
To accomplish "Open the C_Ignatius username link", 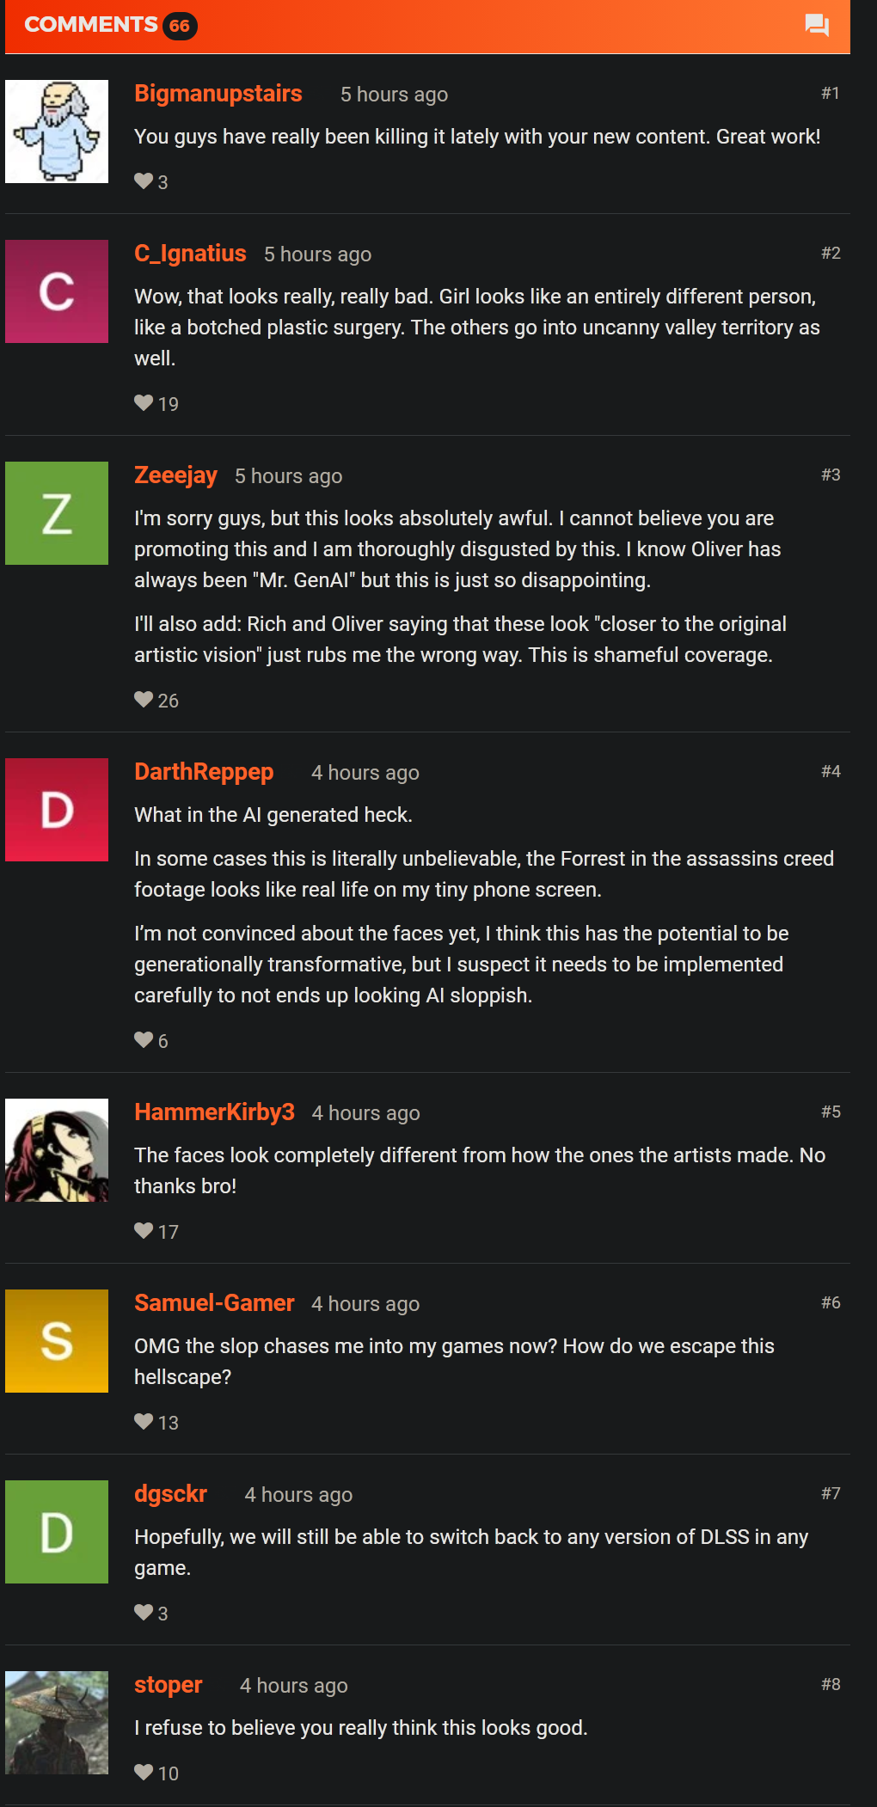I will tap(190, 254).
